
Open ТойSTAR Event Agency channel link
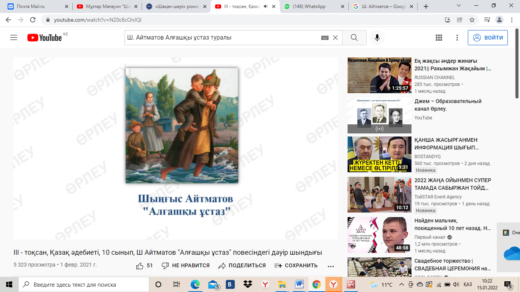(x=438, y=197)
